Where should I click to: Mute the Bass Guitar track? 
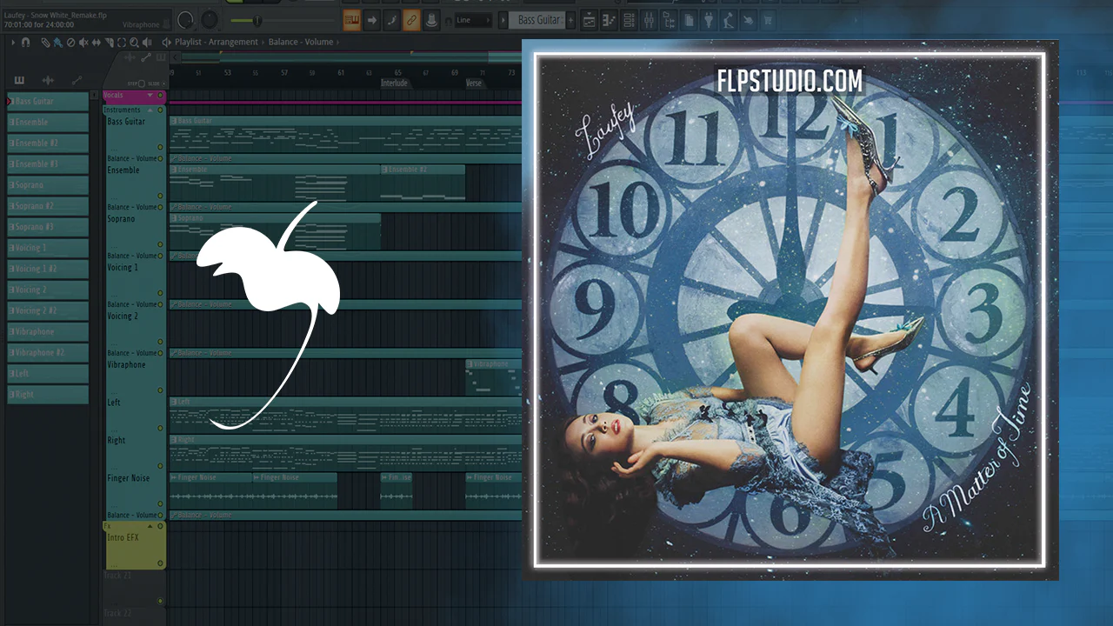tap(160, 147)
